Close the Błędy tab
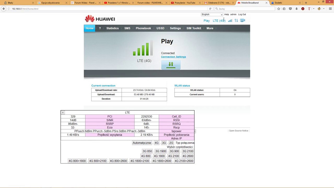This screenshot has width=334, height=188. click(33, 3)
